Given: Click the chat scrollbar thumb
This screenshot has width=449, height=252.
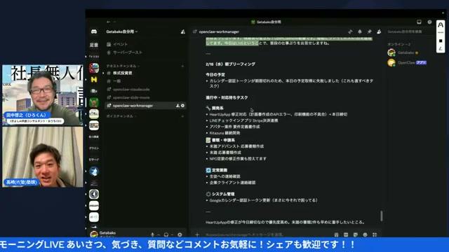Looking at the screenshot, I should [x=382, y=216].
